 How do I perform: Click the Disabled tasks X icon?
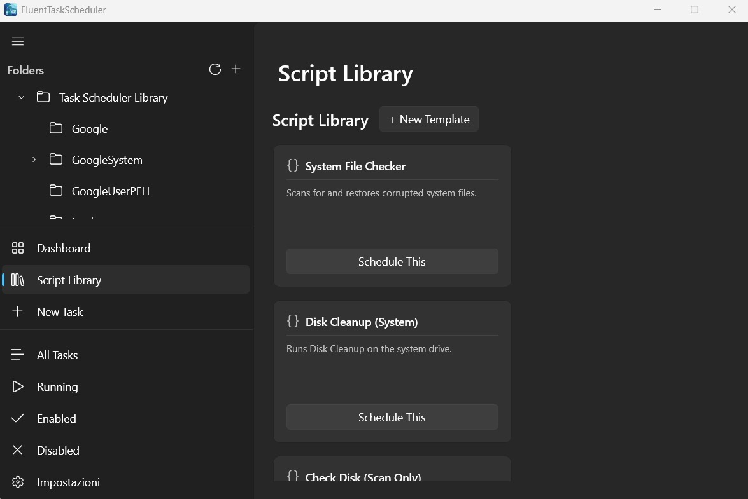coord(18,450)
